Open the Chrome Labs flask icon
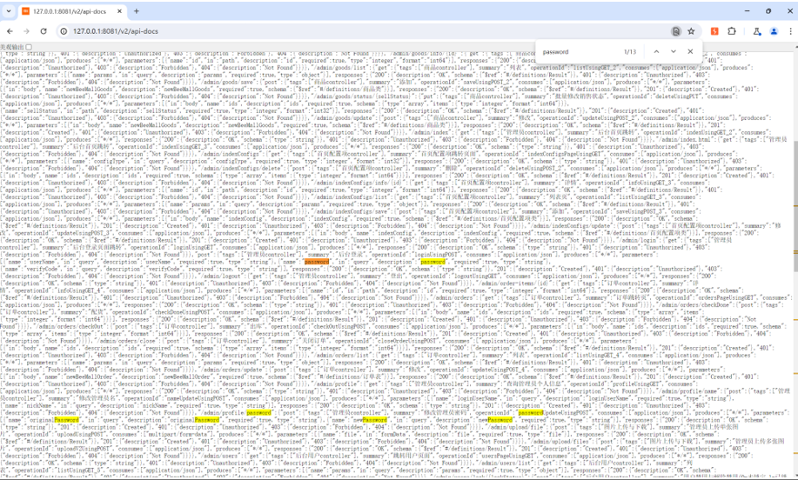 pyautogui.click(x=756, y=31)
